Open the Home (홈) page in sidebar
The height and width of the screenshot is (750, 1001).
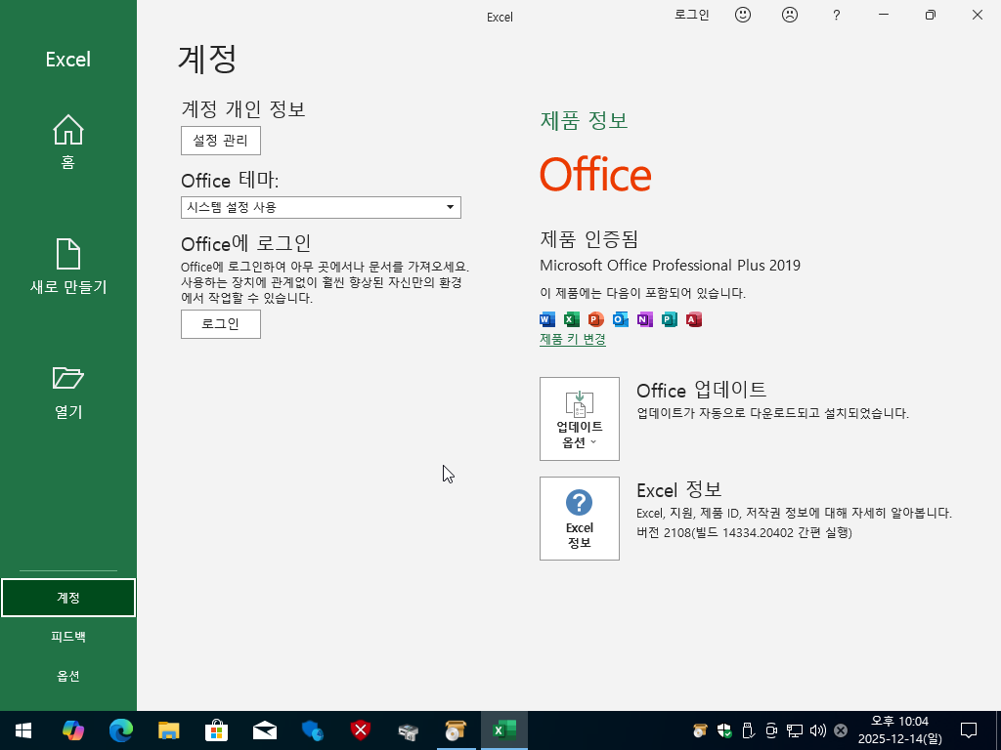tap(67, 142)
